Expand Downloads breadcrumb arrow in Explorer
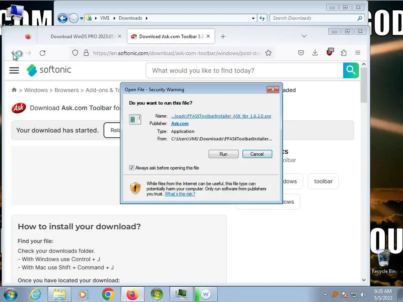403x302 pixels. (x=146, y=18)
